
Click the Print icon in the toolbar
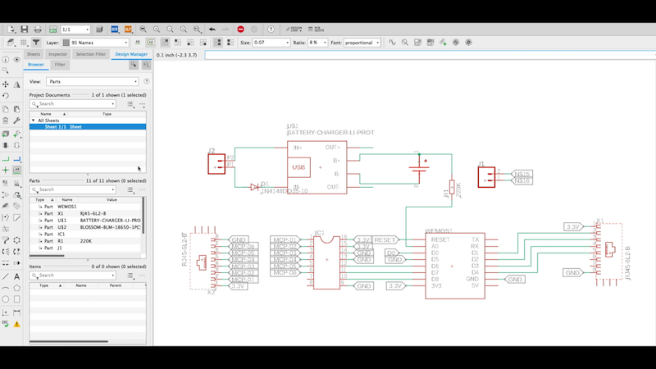37,30
